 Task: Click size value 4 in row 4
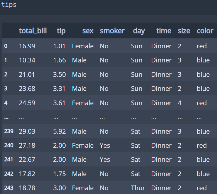(x=180, y=103)
